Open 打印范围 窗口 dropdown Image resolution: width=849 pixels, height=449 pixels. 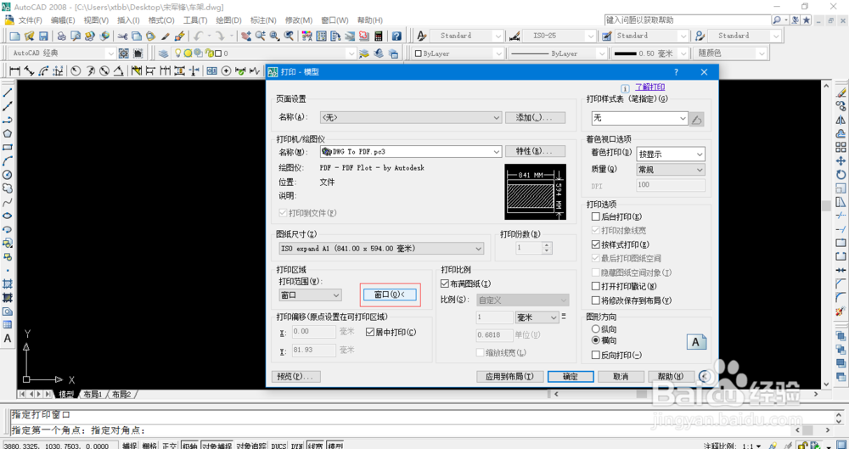[309, 295]
